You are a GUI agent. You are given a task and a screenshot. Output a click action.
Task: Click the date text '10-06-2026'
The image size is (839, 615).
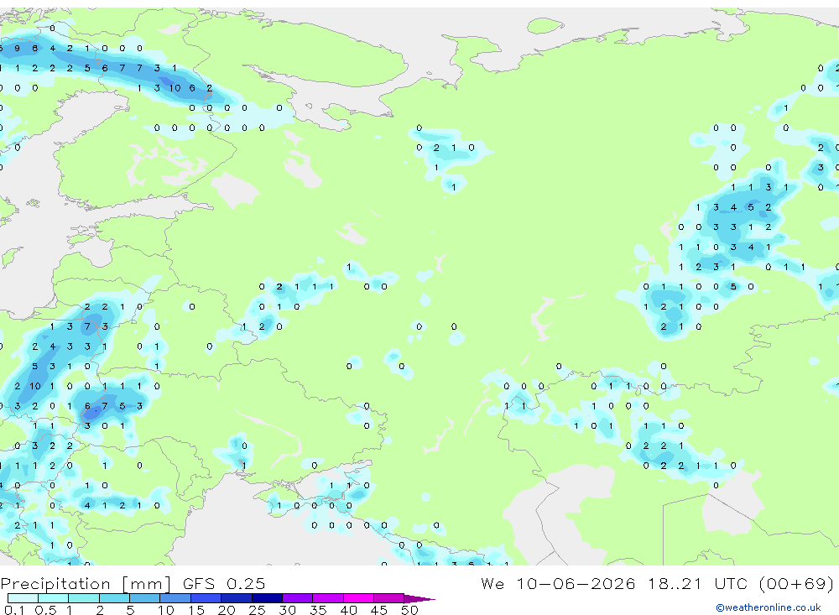[576, 583]
